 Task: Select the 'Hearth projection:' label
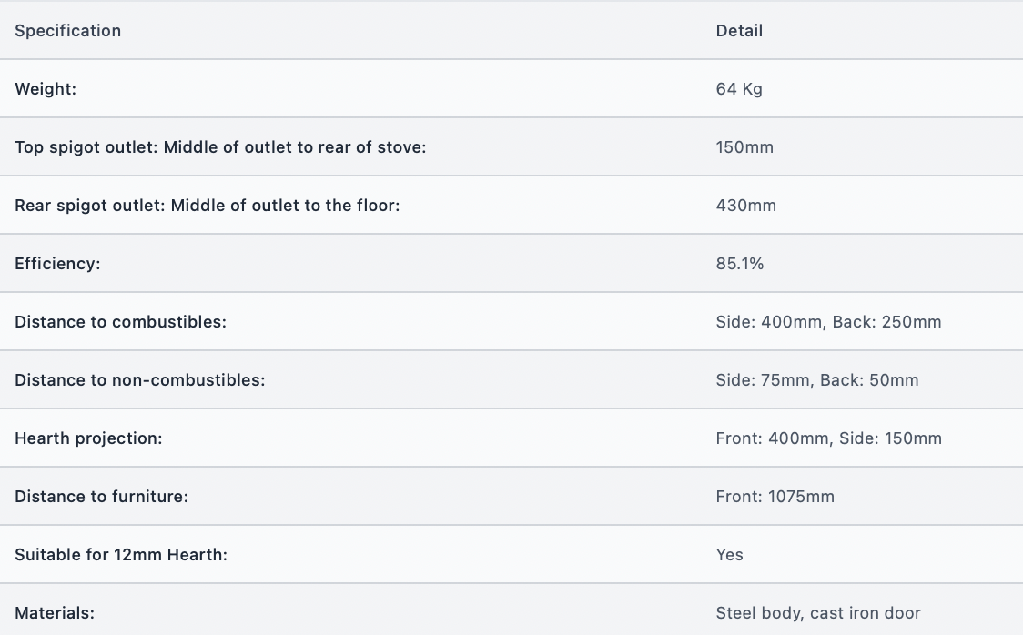pyautogui.click(x=88, y=438)
